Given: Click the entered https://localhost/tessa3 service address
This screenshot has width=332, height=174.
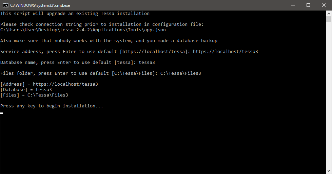Looking at the screenshot, I should coord(225,52).
